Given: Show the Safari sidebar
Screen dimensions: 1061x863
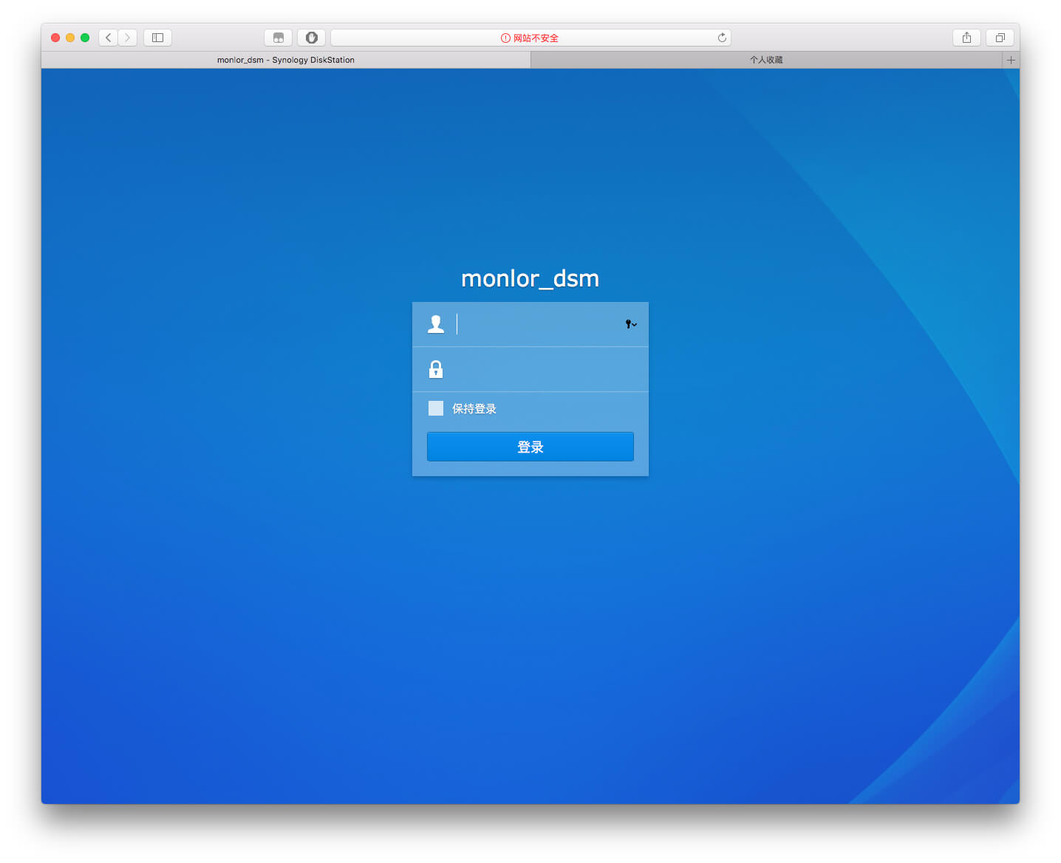Looking at the screenshot, I should point(157,38).
